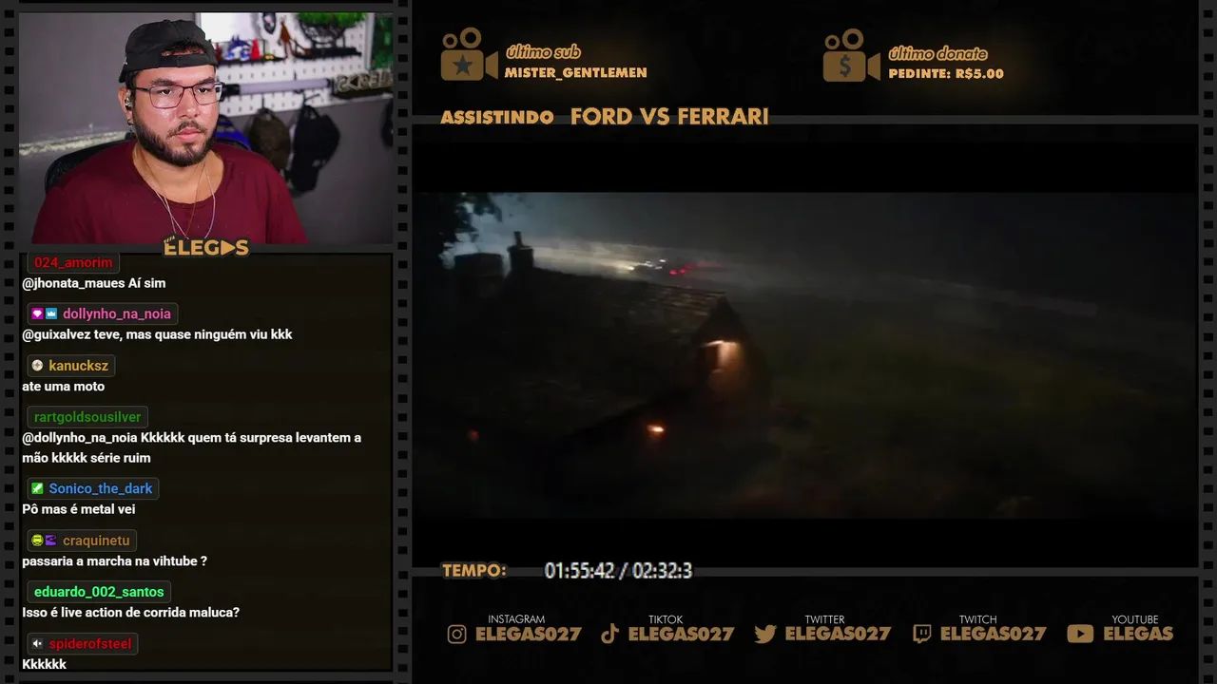
Task: Select the Sonico_the_dark username
Action: pyautogui.click(x=101, y=488)
